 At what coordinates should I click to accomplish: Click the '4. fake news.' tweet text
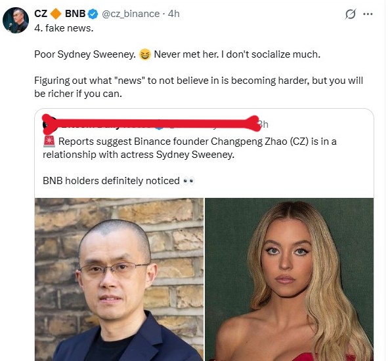(64, 28)
